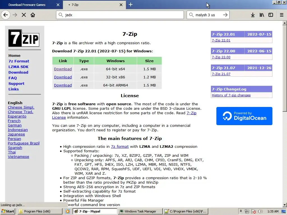
Task: Switch language to Persian
Action: 14,139
